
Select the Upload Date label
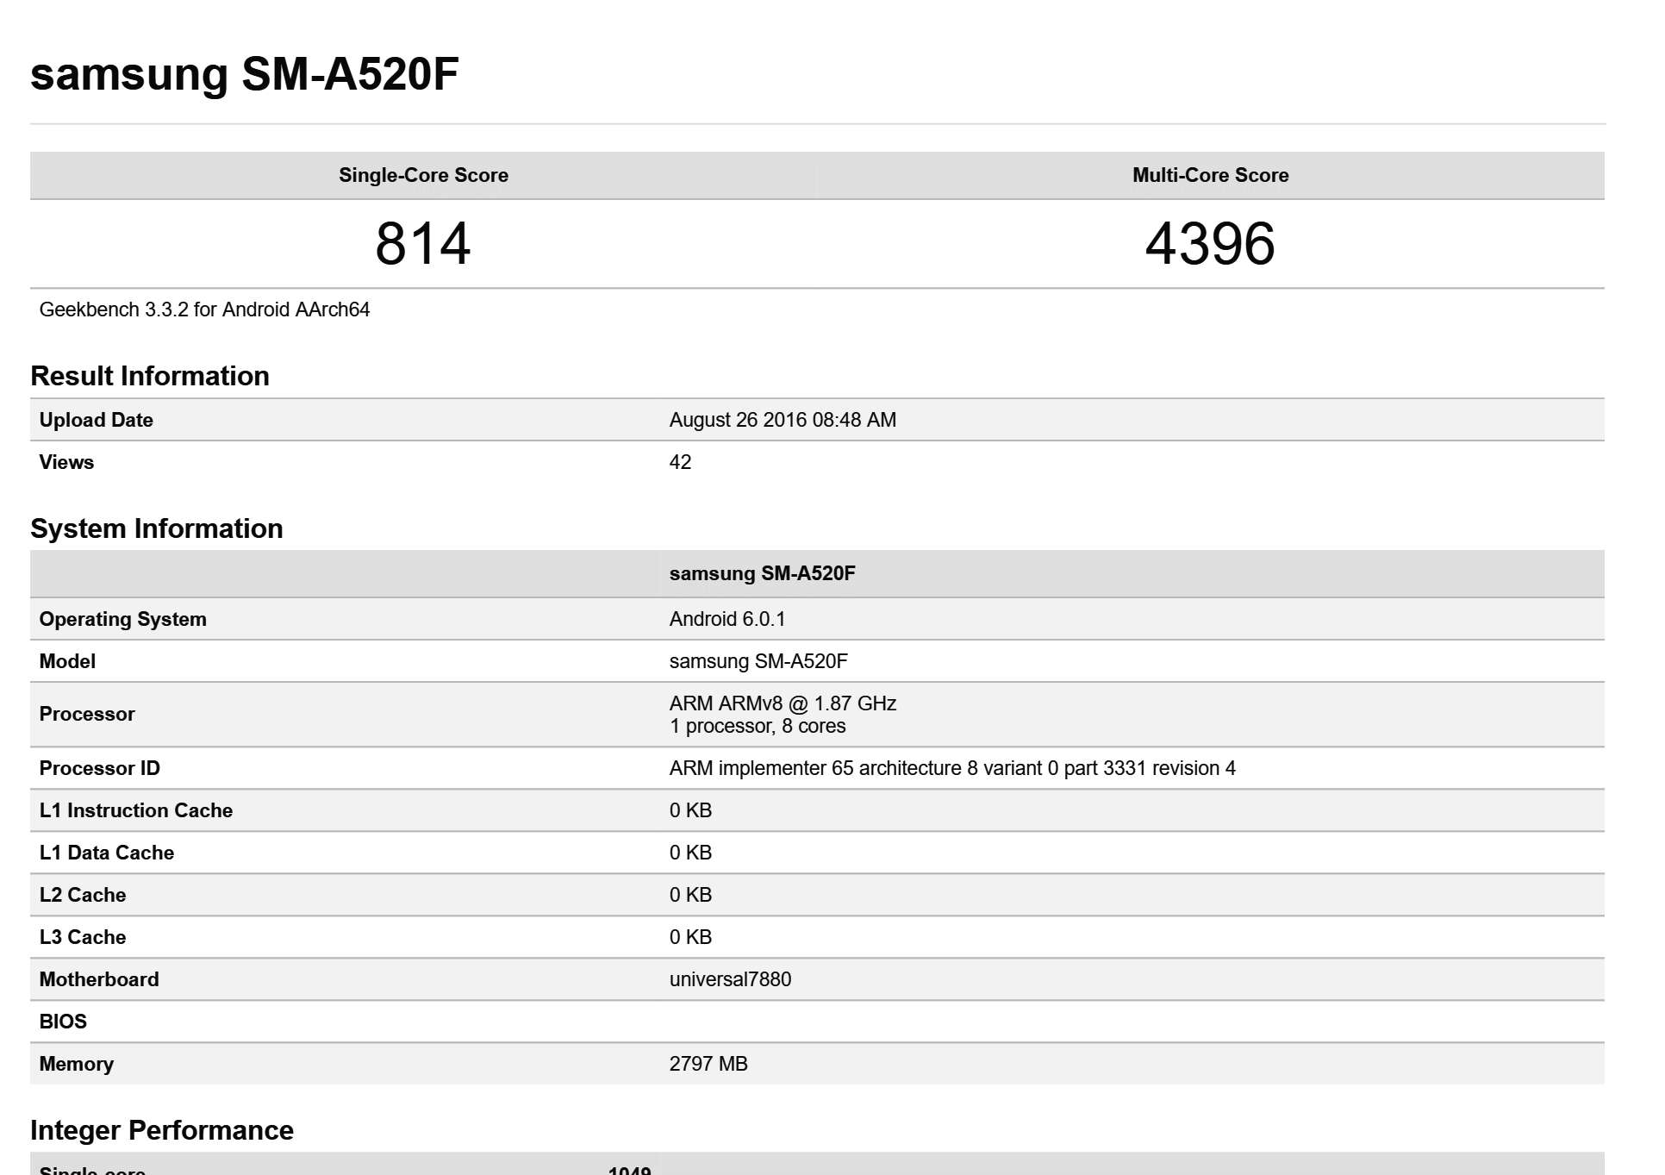point(97,420)
